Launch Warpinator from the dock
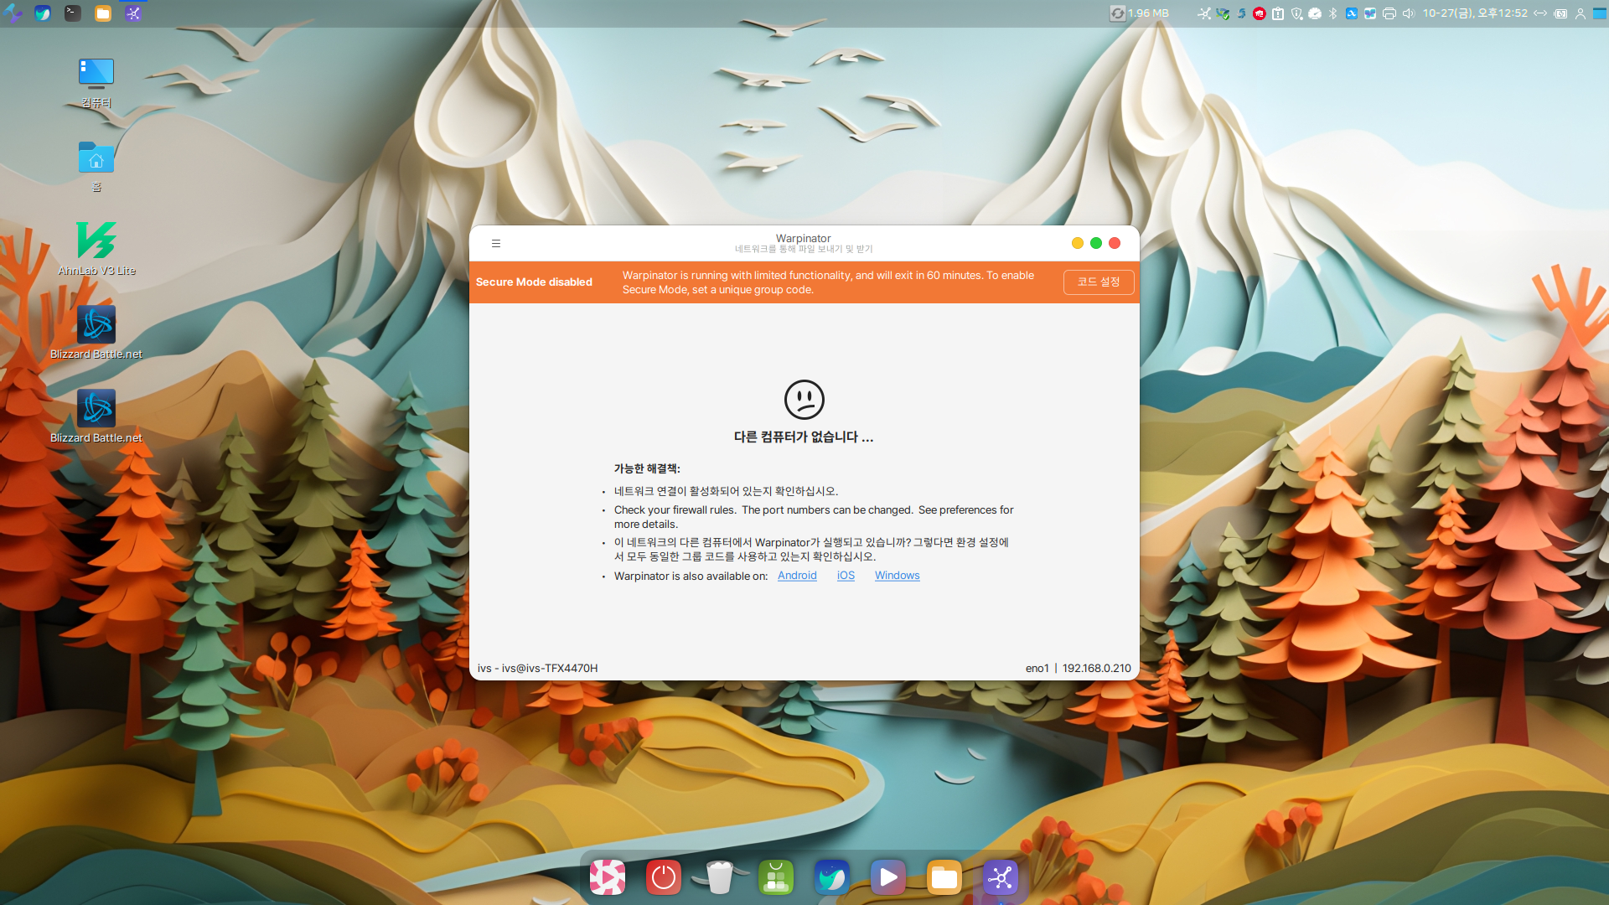The image size is (1609, 905). (1001, 877)
